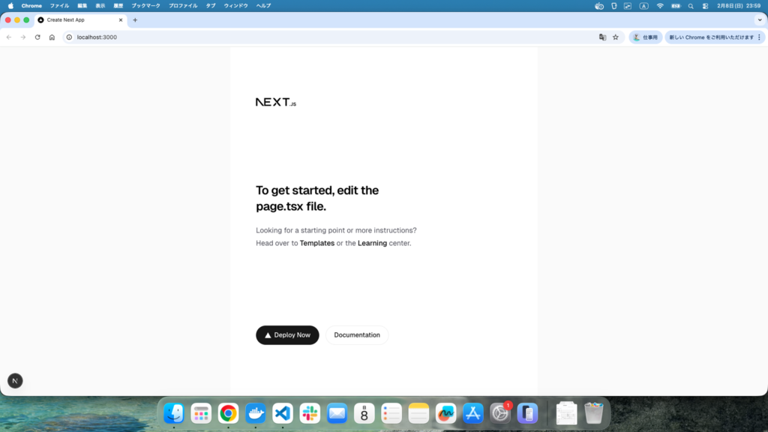
Task: Open the ブックマーク menu in menu bar
Action: tap(145, 5)
